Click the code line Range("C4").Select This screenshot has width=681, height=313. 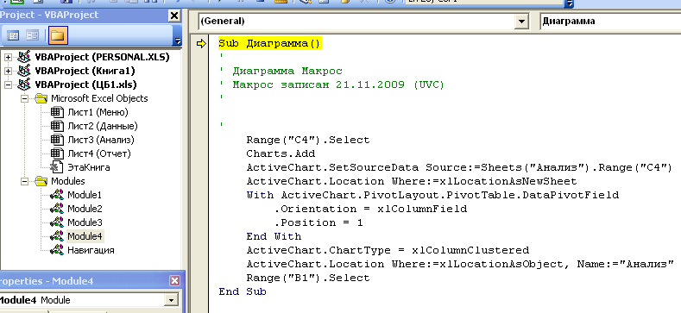[308, 141]
